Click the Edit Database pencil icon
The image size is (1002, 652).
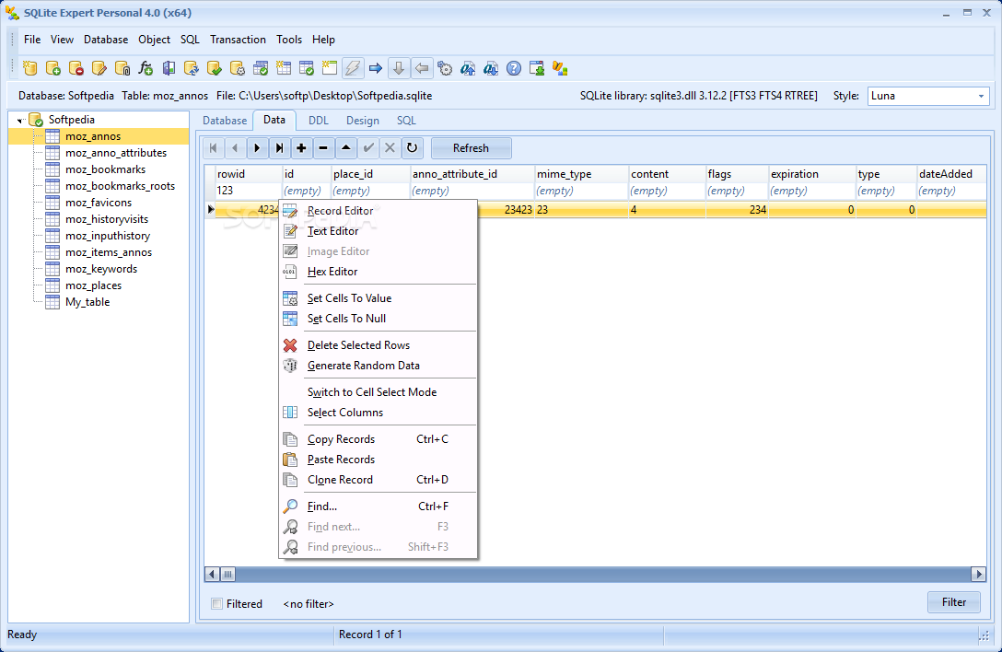coord(99,68)
